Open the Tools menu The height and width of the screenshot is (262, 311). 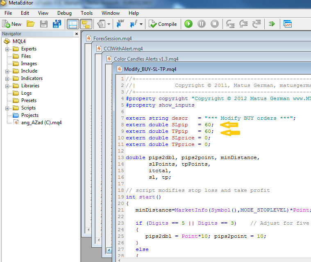pyautogui.click(x=86, y=13)
